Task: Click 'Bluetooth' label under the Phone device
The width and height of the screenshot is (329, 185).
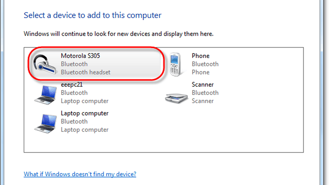Action: pos(205,64)
